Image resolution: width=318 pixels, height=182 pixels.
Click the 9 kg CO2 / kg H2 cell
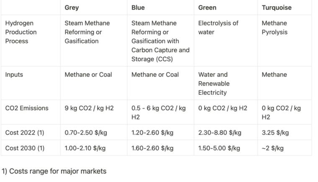click(89, 108)
